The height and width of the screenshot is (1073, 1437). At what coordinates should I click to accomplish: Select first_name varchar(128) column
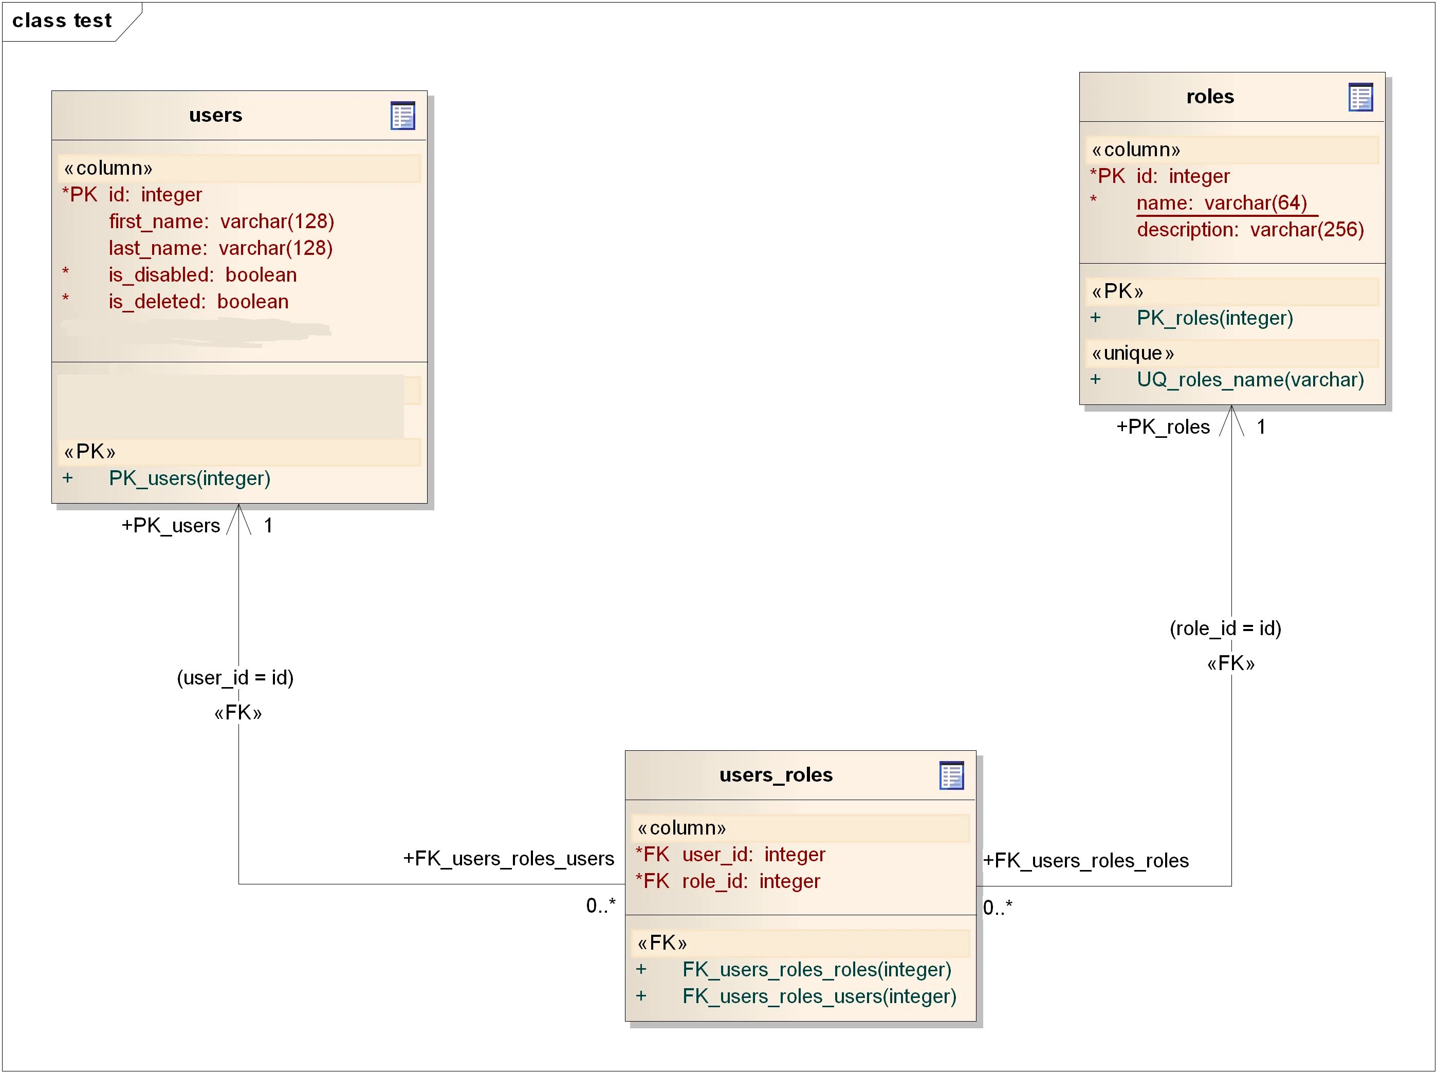click(x=221, y=221)
